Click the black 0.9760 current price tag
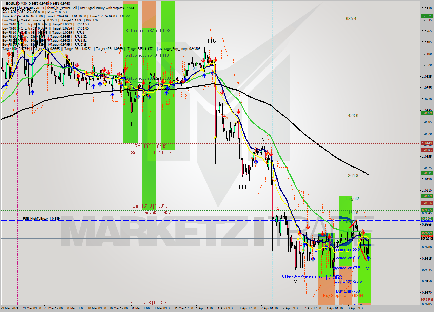This screenshot has height=312, width=434. [x=426, y=239]
